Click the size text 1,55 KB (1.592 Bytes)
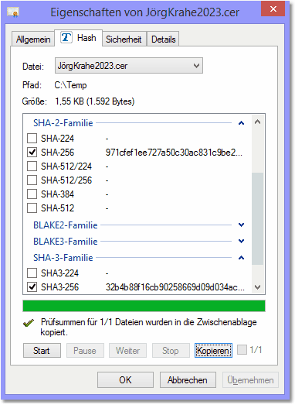295x405 pixels. 95,101
